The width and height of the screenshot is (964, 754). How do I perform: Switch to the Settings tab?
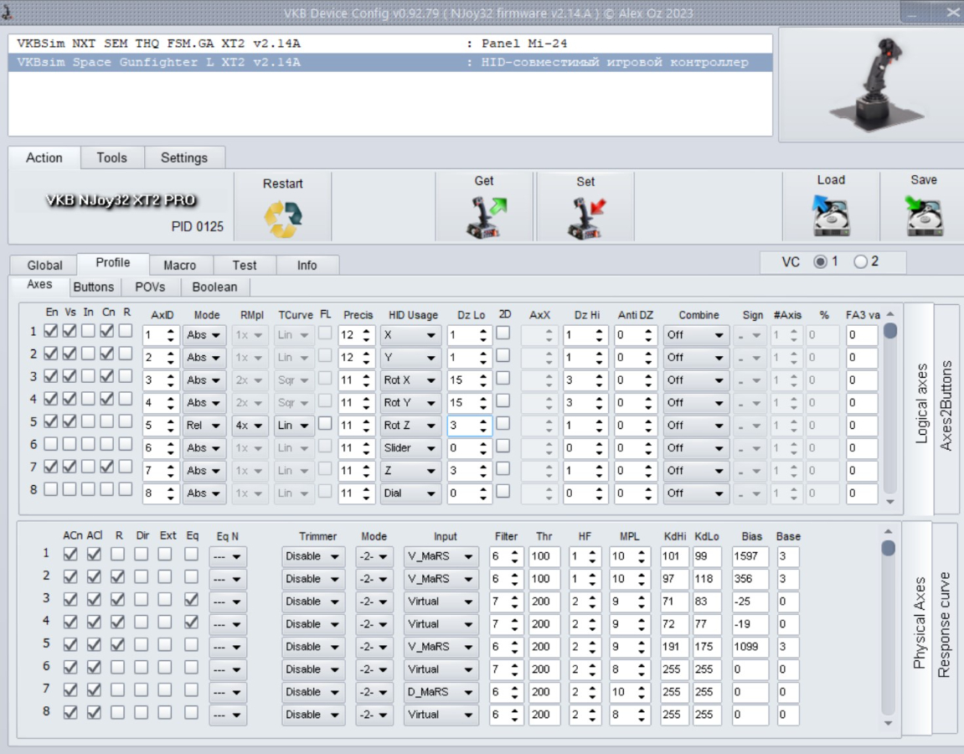(184, 158)
